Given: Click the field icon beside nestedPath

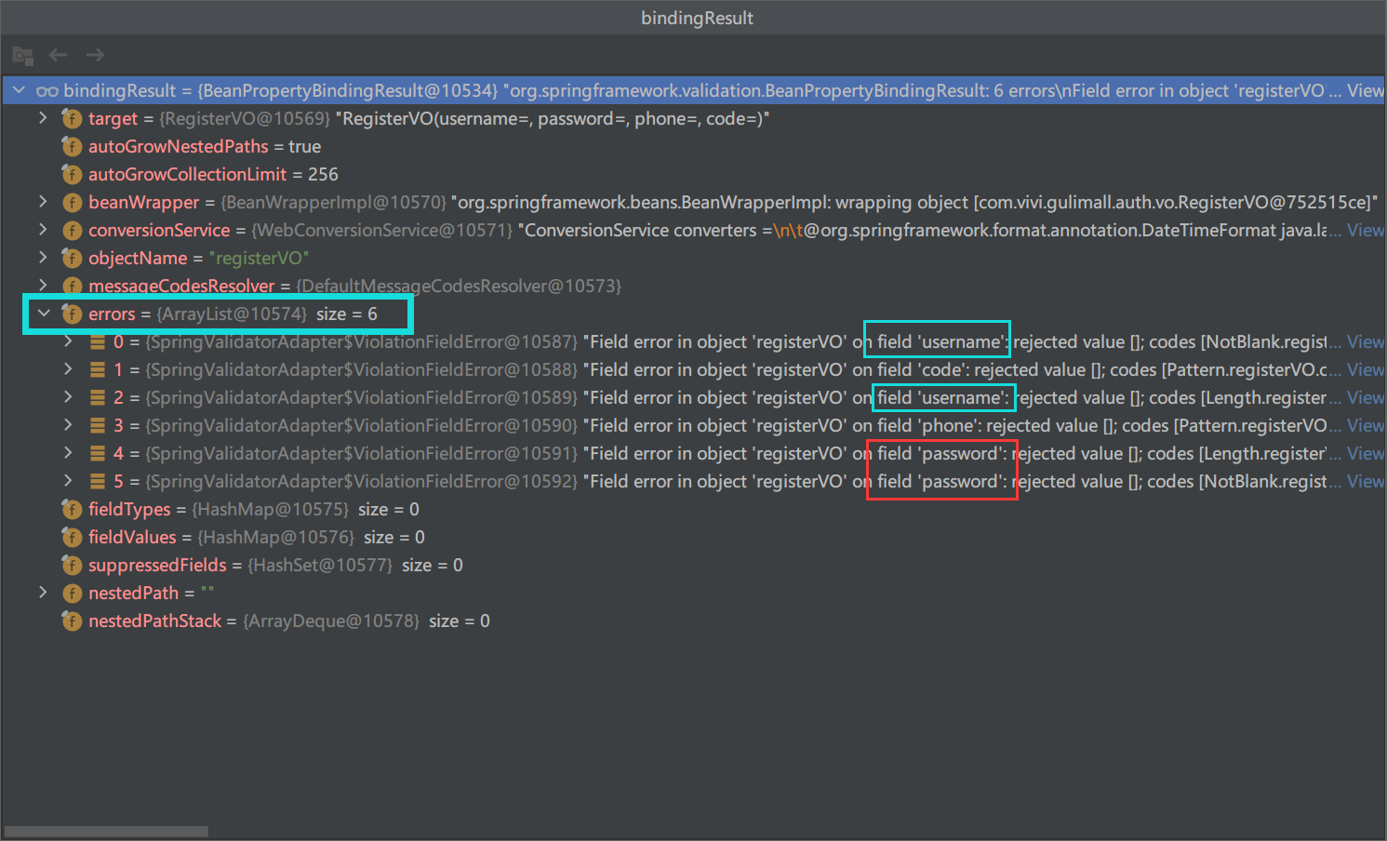Looking at the screenshot, I should 72,593.
